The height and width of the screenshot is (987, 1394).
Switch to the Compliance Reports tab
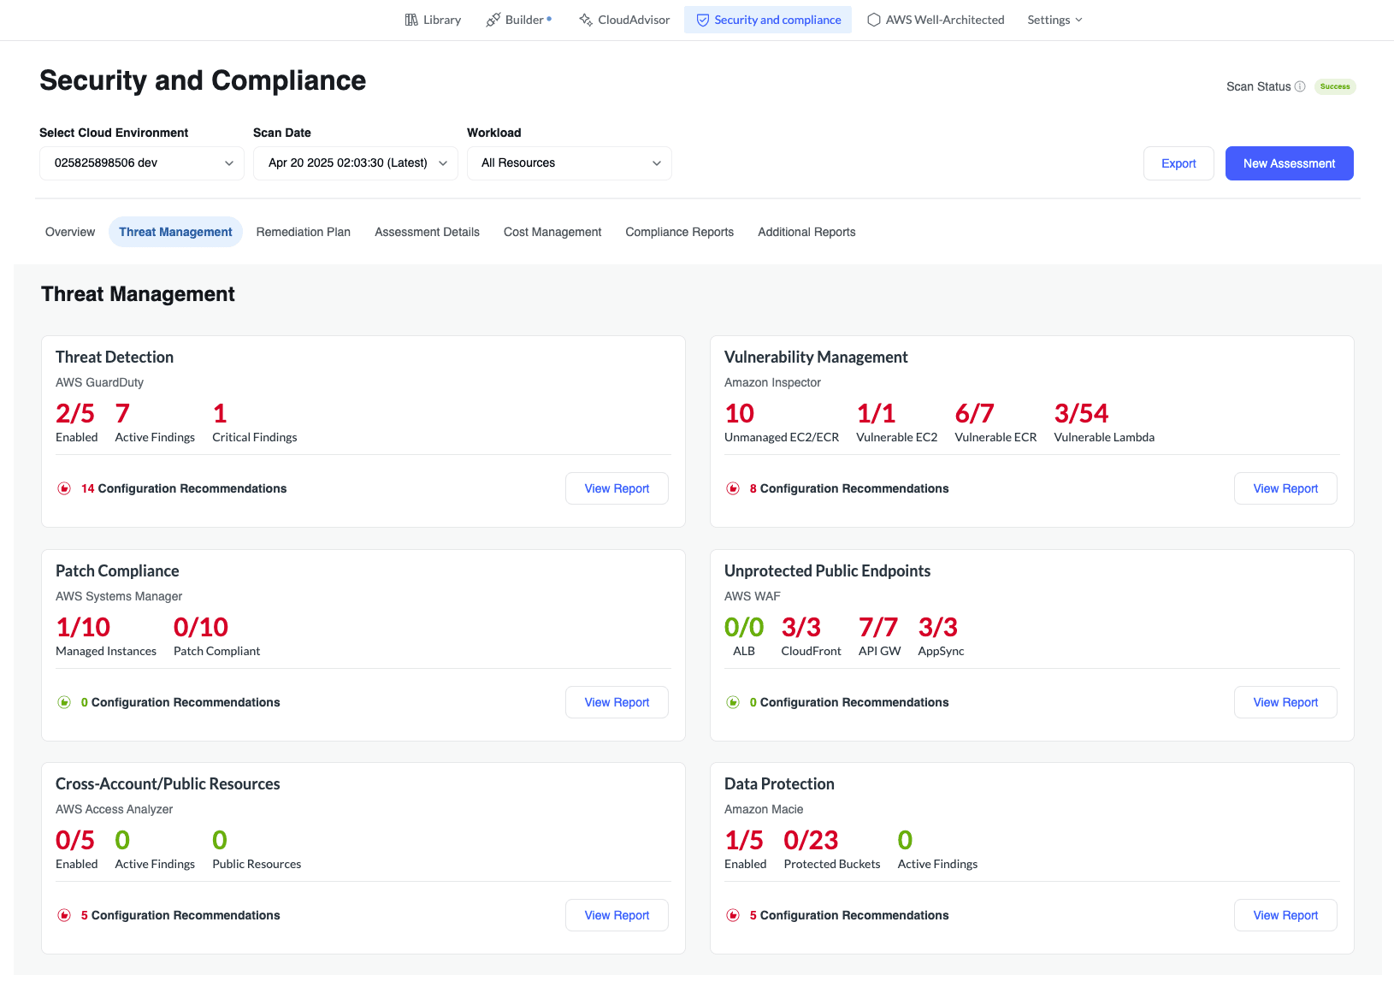coord(680,232)
